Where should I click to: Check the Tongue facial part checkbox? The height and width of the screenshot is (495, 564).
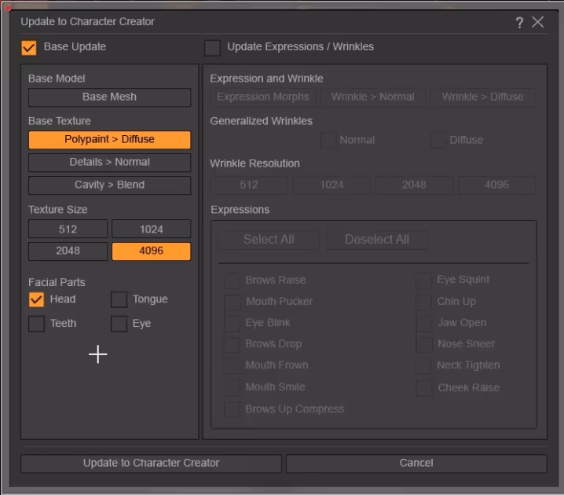click(119, 299)
